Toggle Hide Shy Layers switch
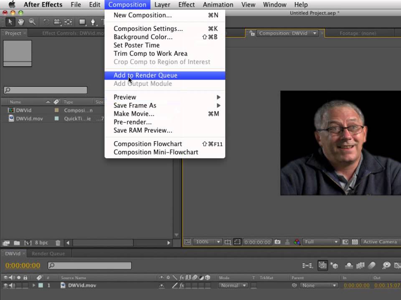Image resolution: width=401 pixels, height=300 pixels. click(x=349, y=265)
